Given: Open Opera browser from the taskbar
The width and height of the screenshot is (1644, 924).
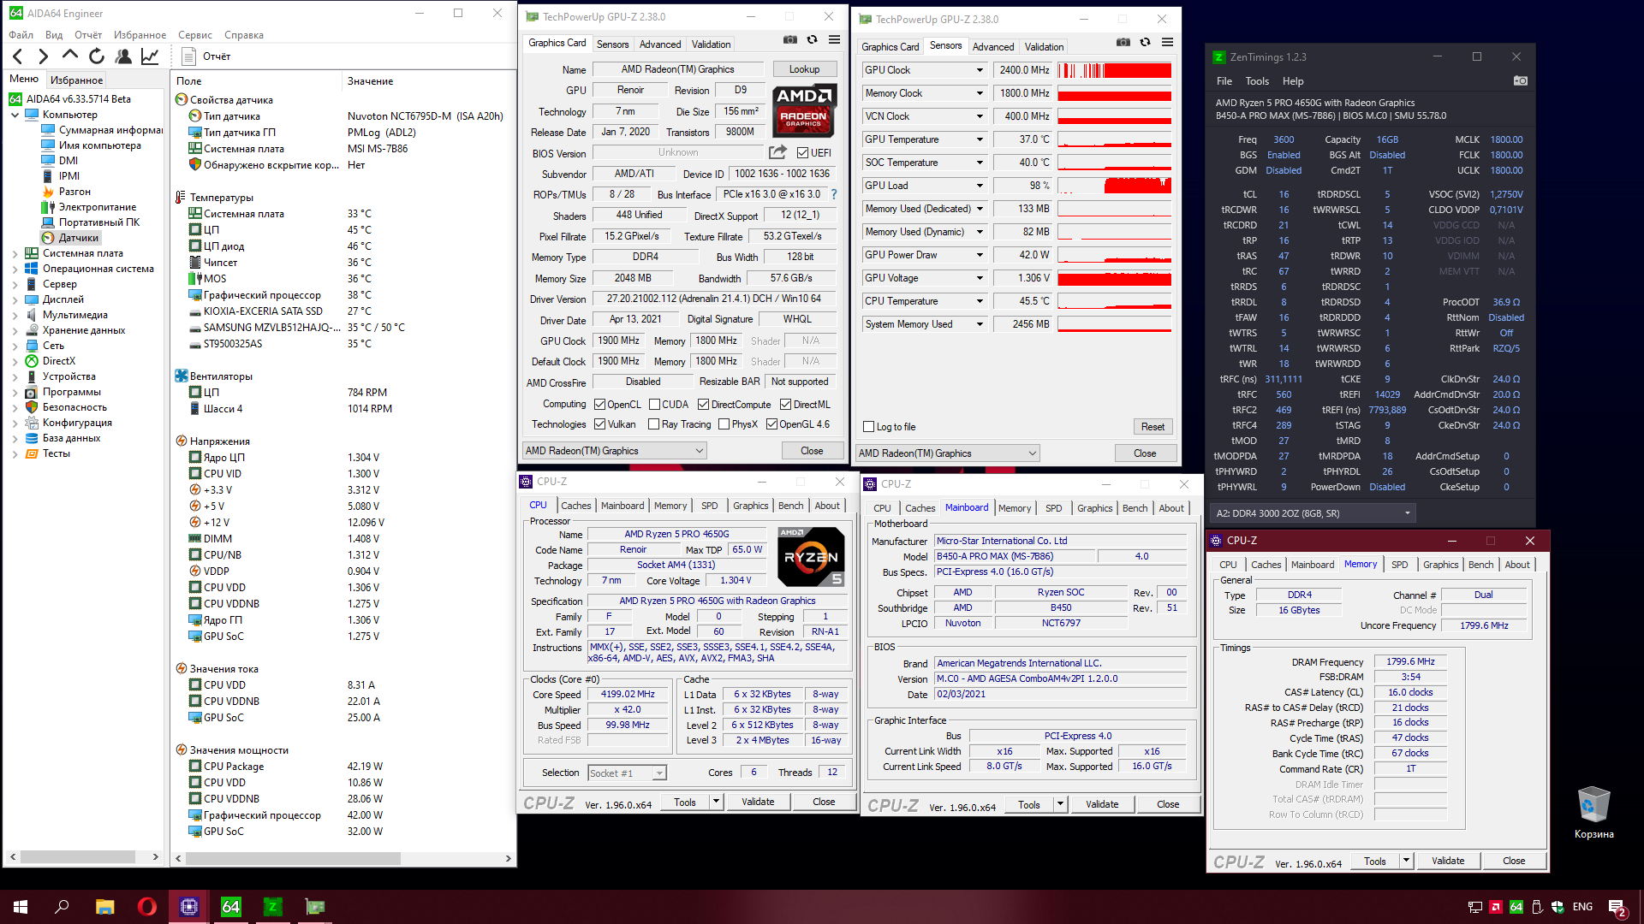Looking at the screenshot, I should tap(146, 907).
